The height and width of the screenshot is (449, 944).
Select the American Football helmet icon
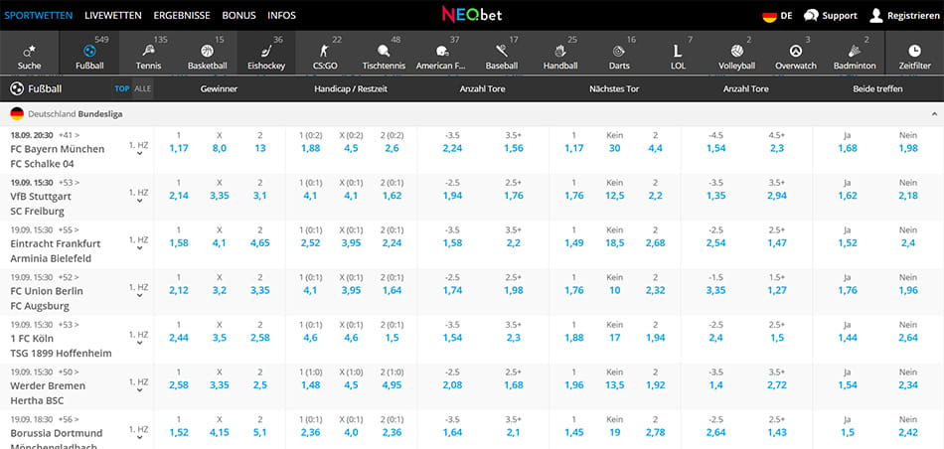point(442,51)
